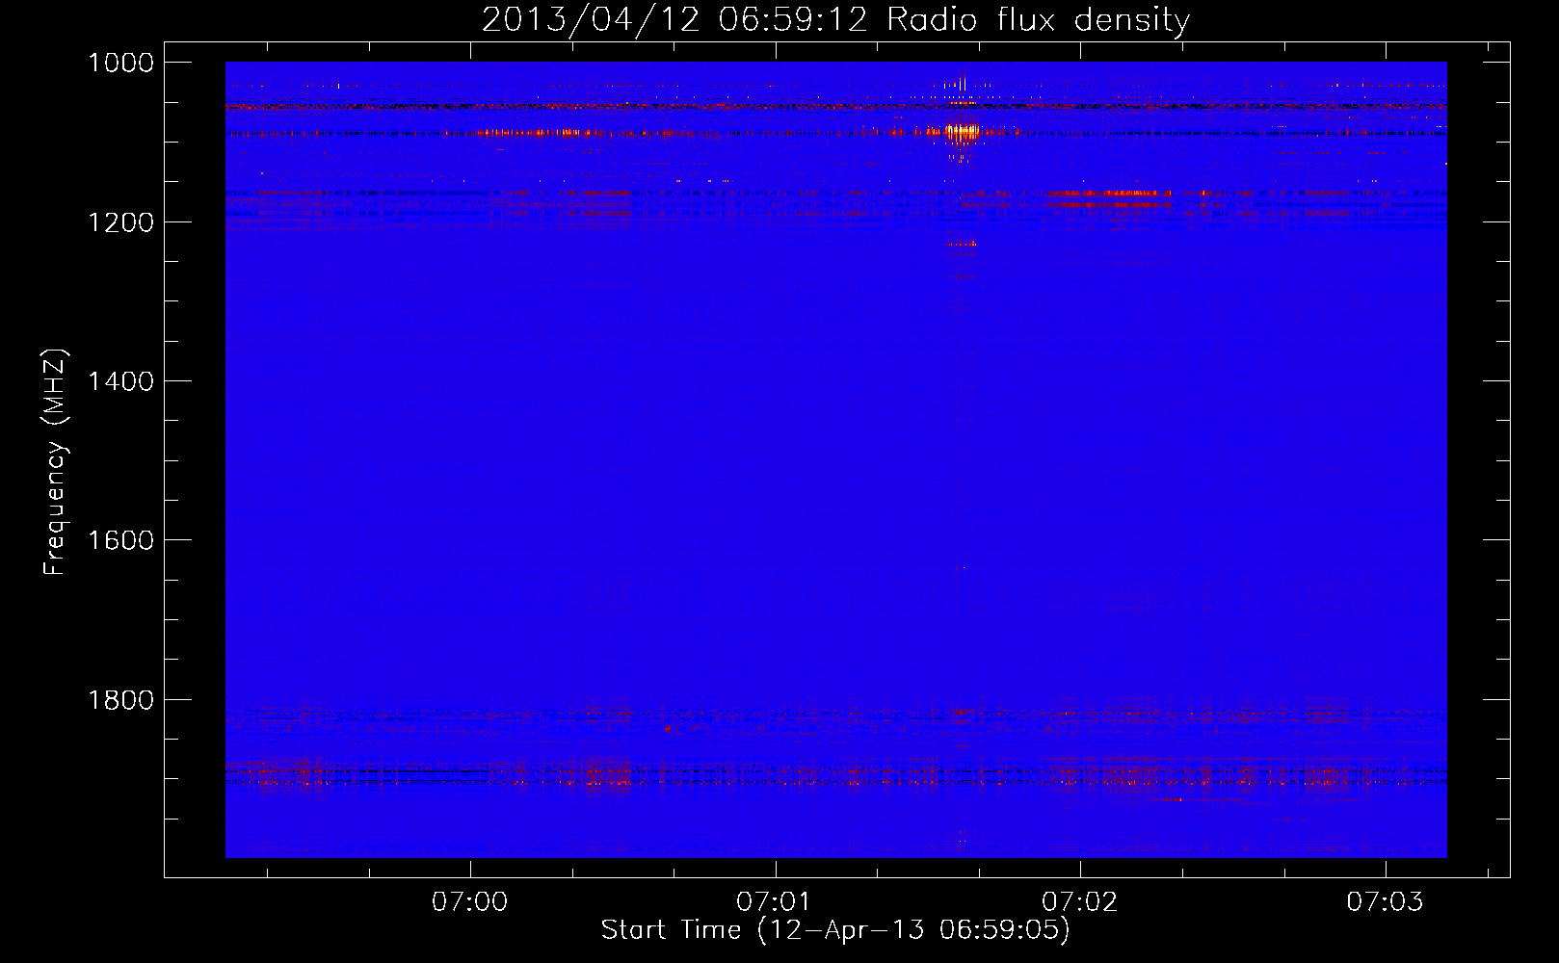Viewport: 1559px width, 963px height.
Task: Click the plot title "Radio flux density"
Action: (1038, 20)
